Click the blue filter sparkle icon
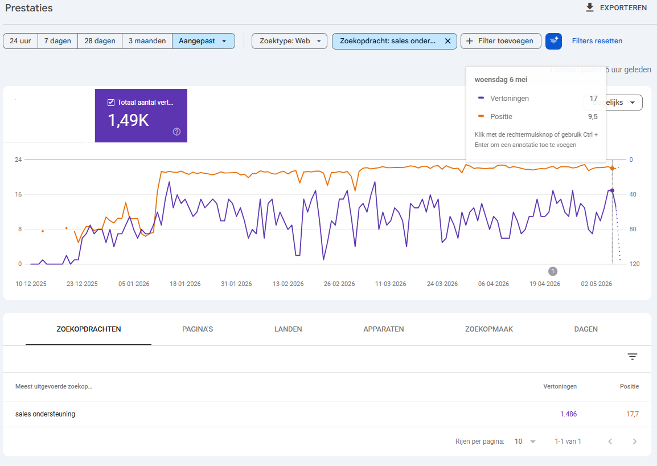Viewport: 657px width, 466px height. point(553,41)
